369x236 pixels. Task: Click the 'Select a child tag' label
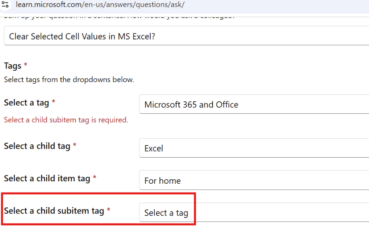pos(37,146)
